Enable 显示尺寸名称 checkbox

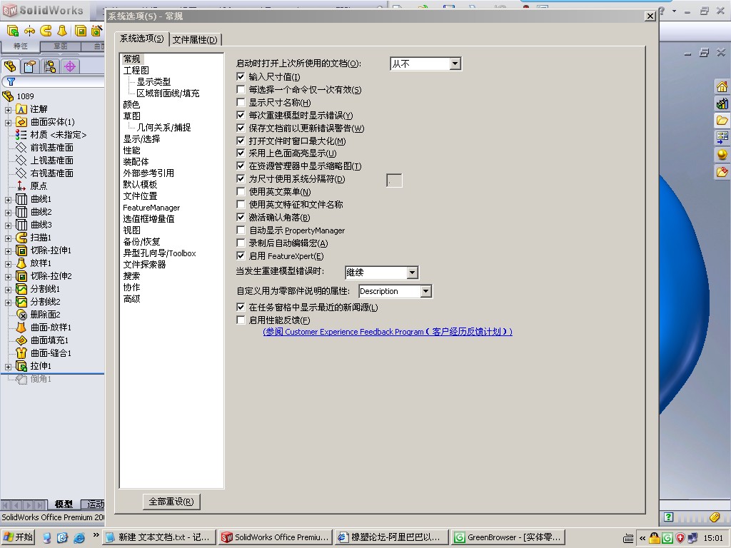click(241, 102)
